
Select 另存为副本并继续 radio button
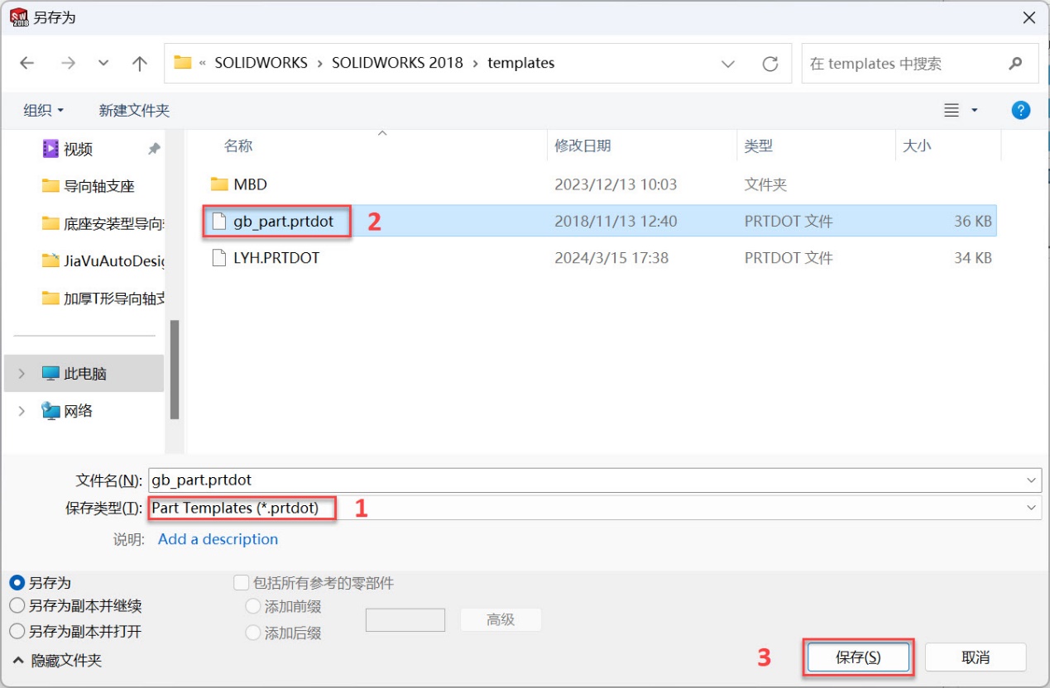(x=17, y=606)
